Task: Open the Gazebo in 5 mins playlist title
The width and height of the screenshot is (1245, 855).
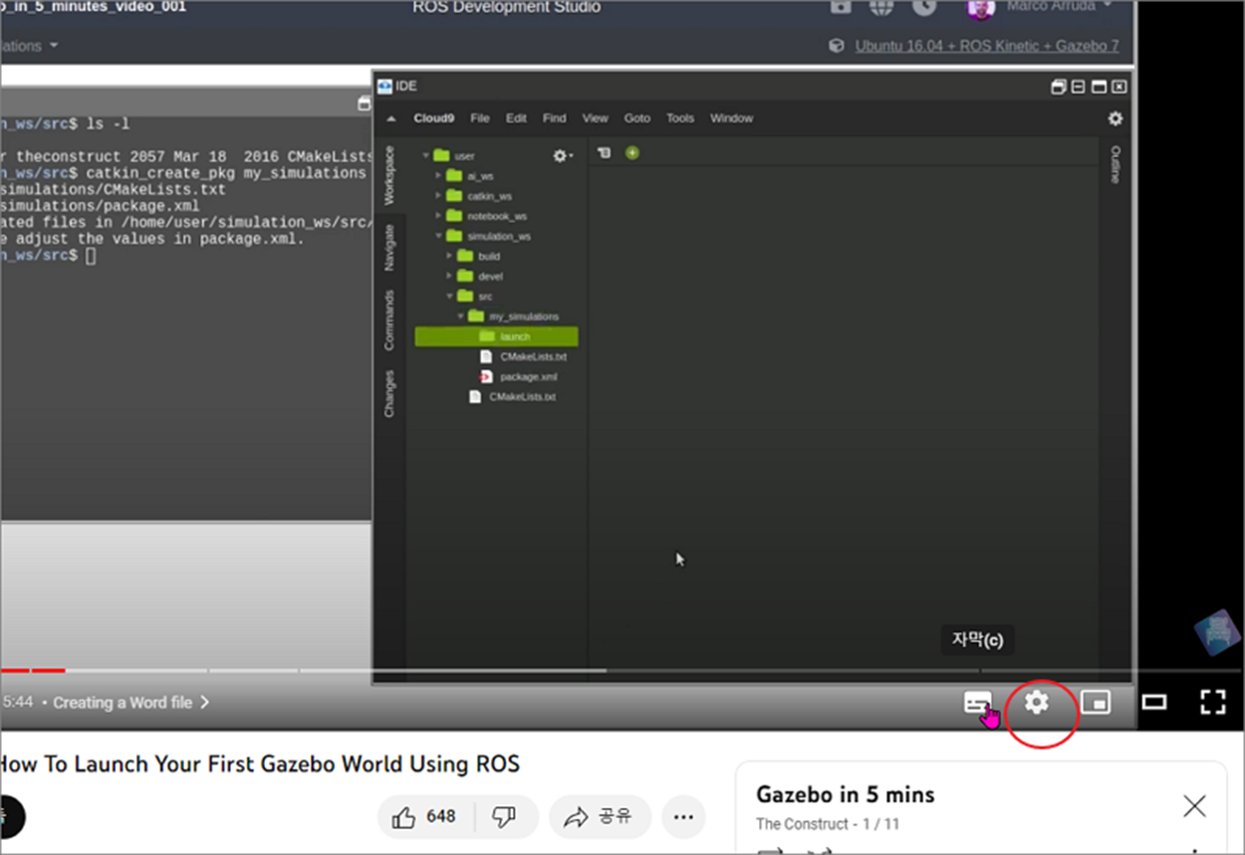Action: click(846, 795)
